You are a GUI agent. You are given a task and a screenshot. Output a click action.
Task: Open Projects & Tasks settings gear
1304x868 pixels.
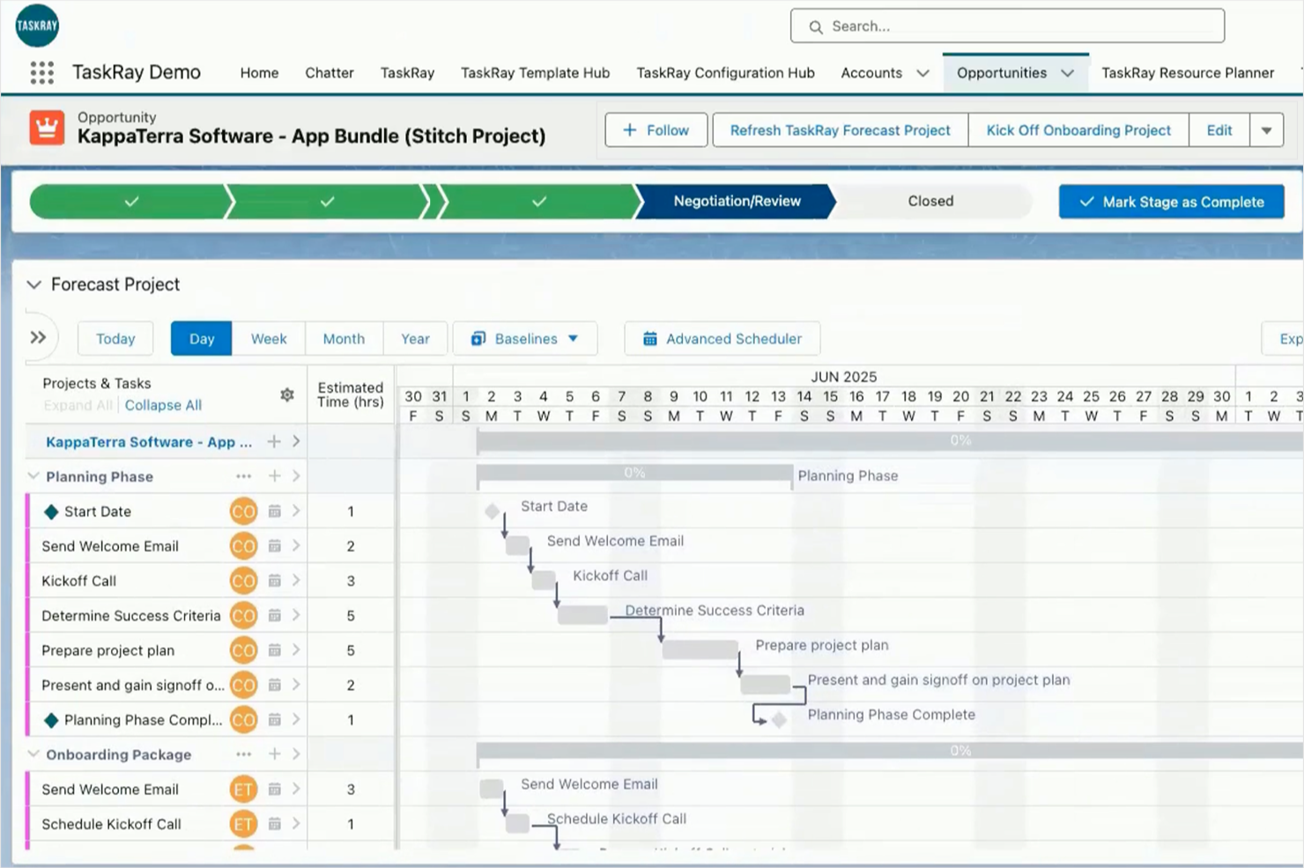[x=287, y=395]
